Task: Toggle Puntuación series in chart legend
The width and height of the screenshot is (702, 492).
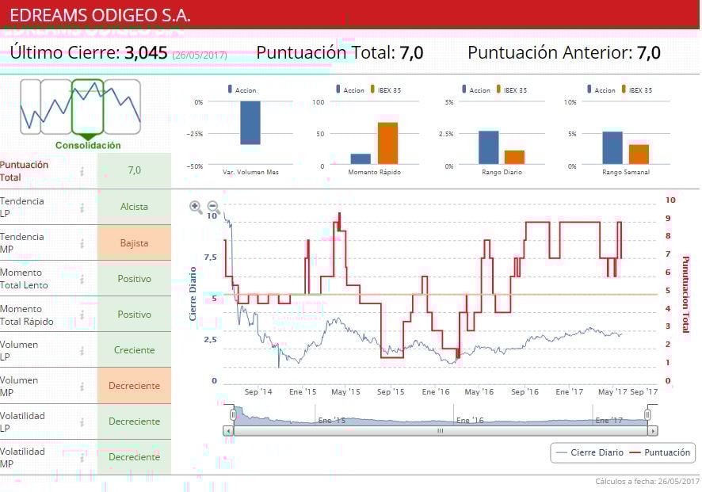Action: (x=660, y=452)
